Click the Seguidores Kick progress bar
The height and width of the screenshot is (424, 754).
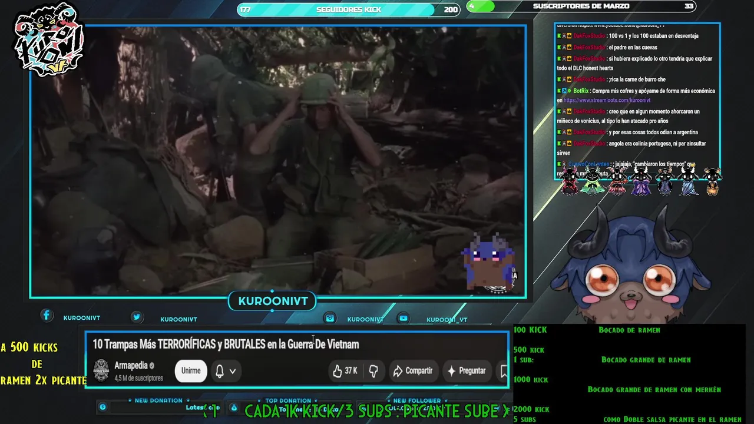pos(349,9)
